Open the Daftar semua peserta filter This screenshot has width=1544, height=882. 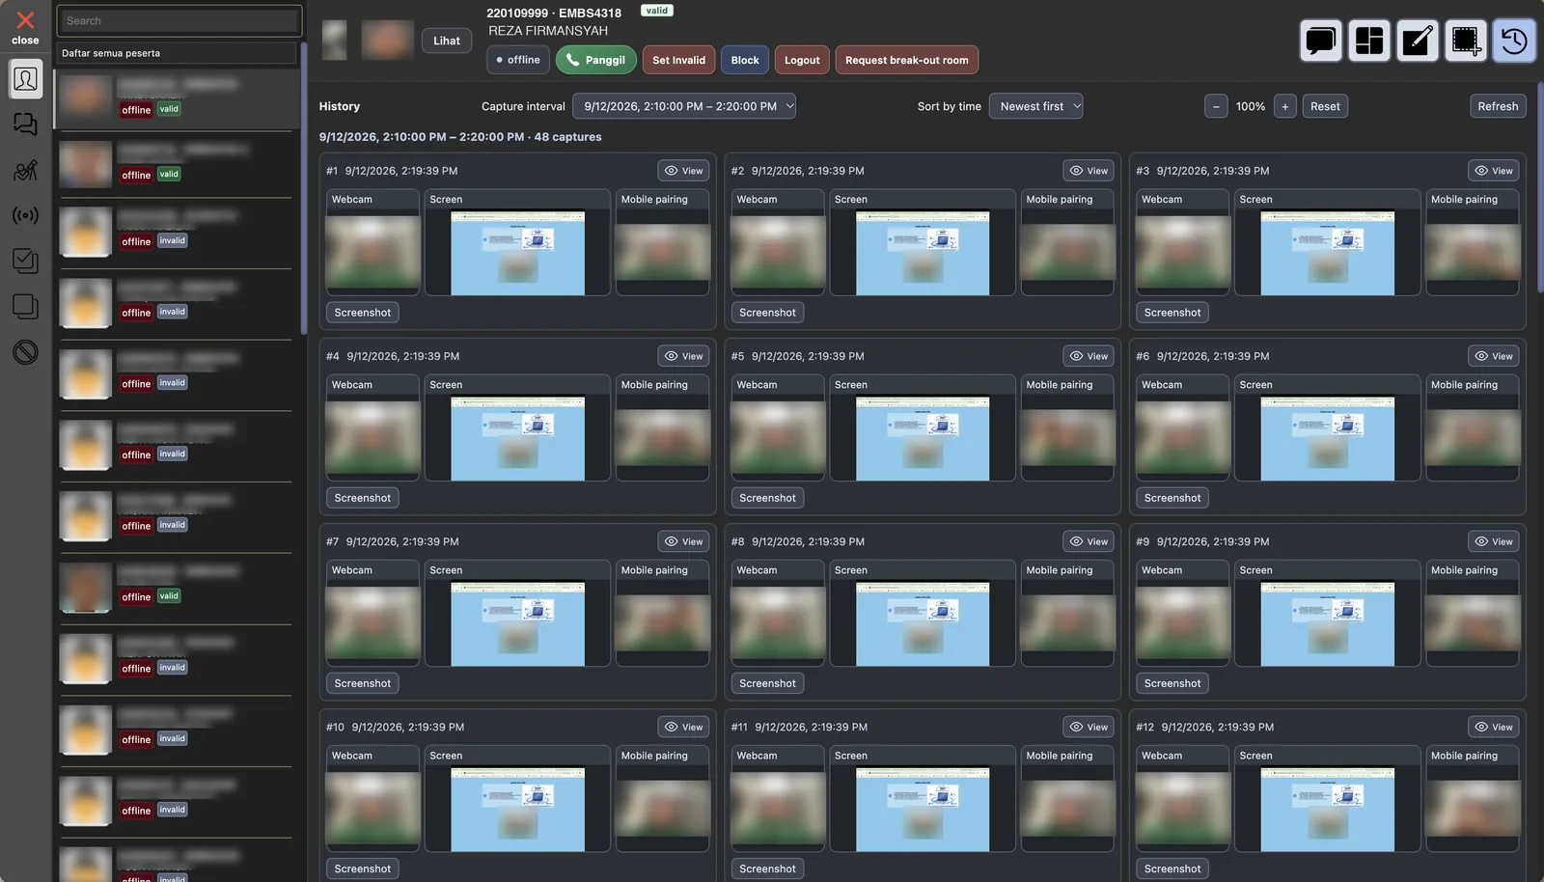tap(177, 53)
